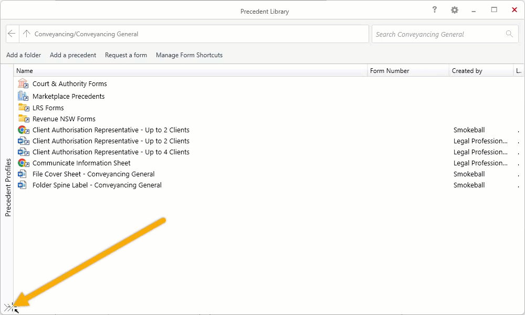Select Communicate Information Sheet
This screenshot has height=315, width=525.
(x=81, y=163)
